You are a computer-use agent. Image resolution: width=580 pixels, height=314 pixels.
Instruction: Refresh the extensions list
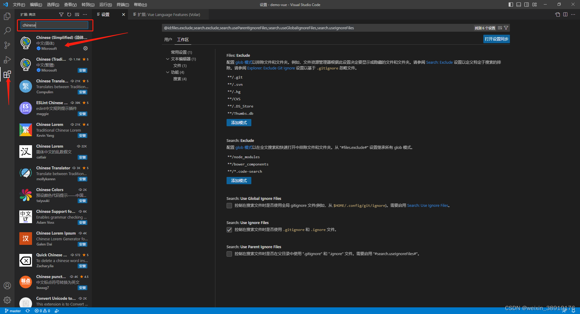coord(69,14)
